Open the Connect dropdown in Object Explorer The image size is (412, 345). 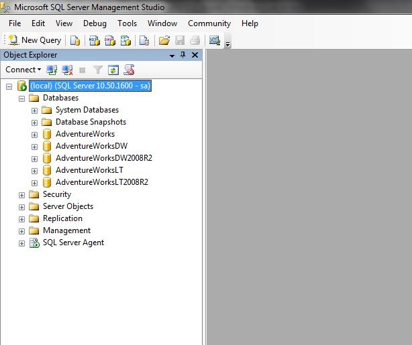coord(23,70)
